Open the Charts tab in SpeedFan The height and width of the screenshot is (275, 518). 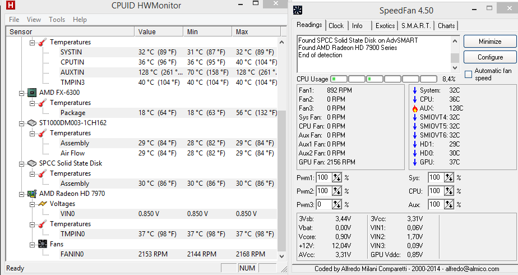click(x=446, y=26)
